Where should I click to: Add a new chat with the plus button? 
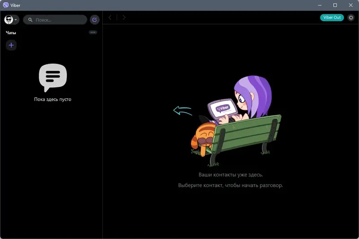click(11, 45)
